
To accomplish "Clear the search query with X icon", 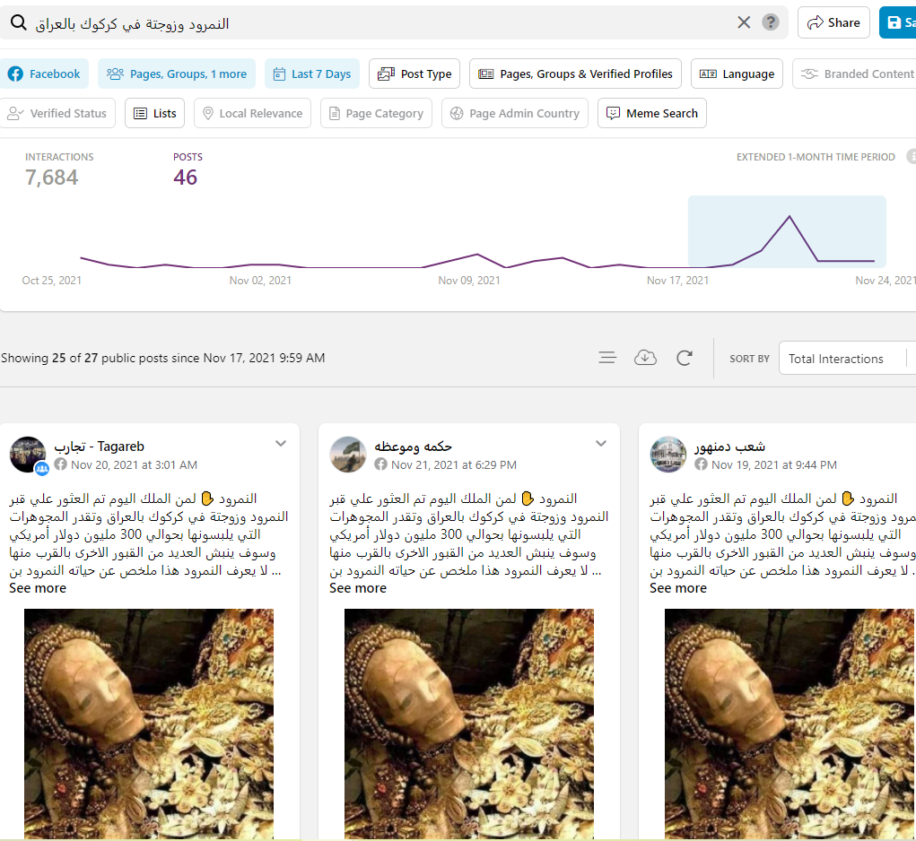I will (744, 22).
